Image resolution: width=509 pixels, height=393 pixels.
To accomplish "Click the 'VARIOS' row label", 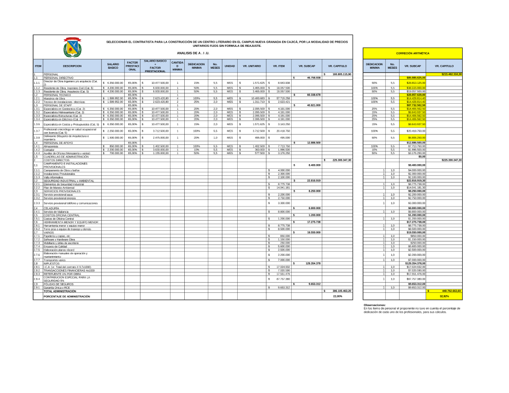I will coord(49,232).
